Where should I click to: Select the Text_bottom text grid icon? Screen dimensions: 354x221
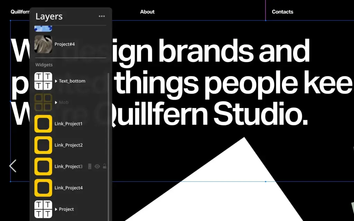click(43, 81)
